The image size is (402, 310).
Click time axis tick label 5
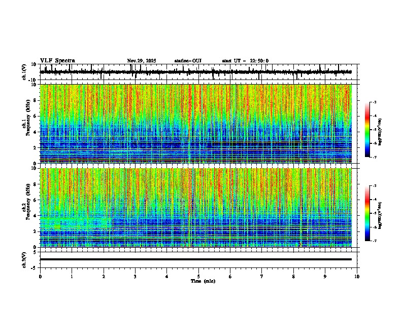pyautogui.click(x=198, y=277)
